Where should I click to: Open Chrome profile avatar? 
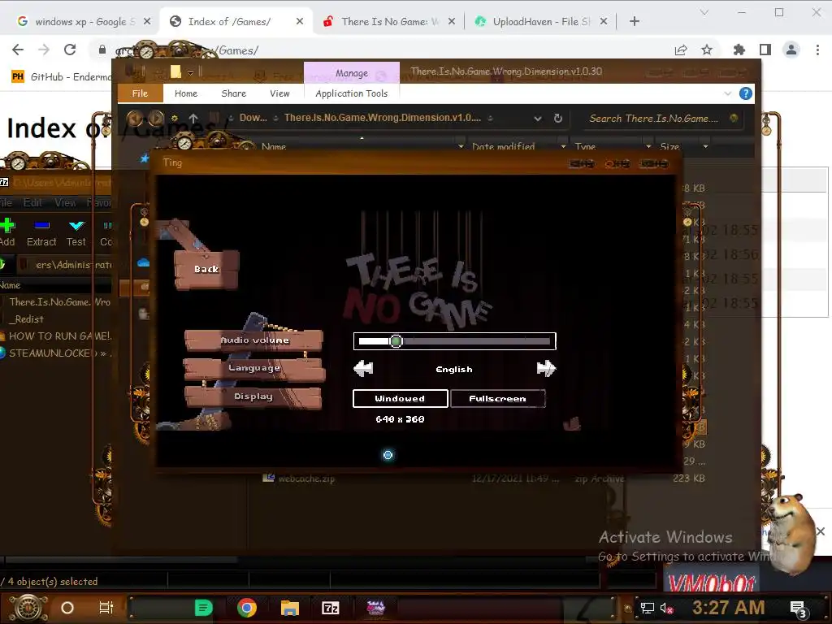(x=791, y=50)
